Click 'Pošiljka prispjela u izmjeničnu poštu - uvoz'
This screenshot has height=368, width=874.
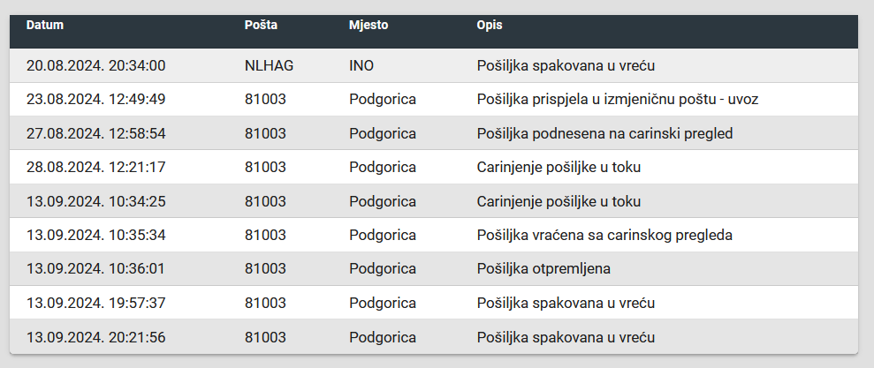[618, 100]
